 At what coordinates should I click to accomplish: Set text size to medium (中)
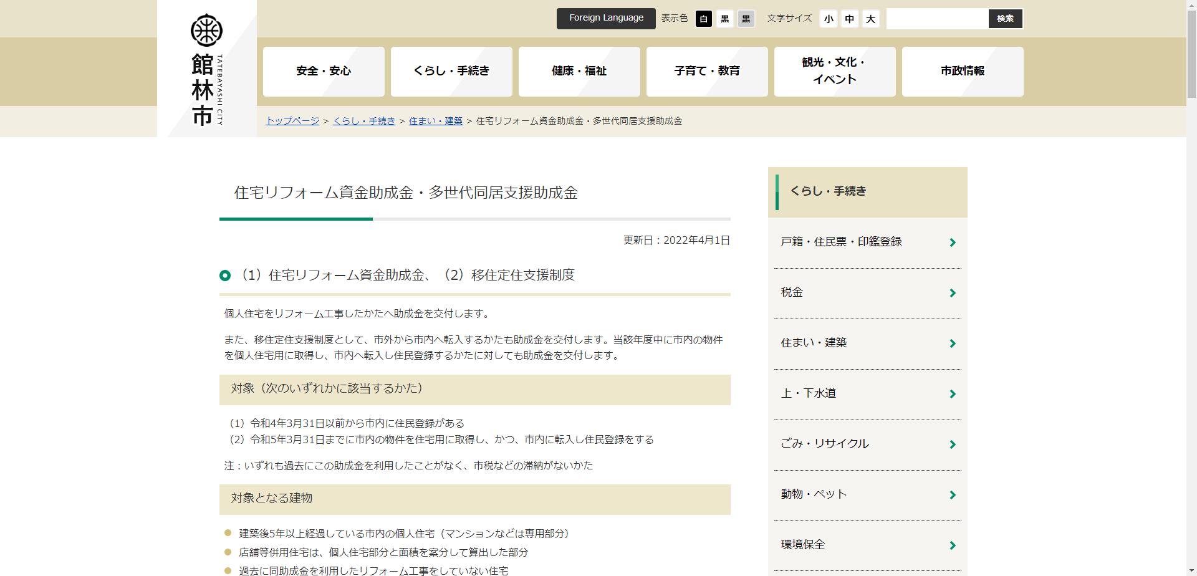pos(850,19)
